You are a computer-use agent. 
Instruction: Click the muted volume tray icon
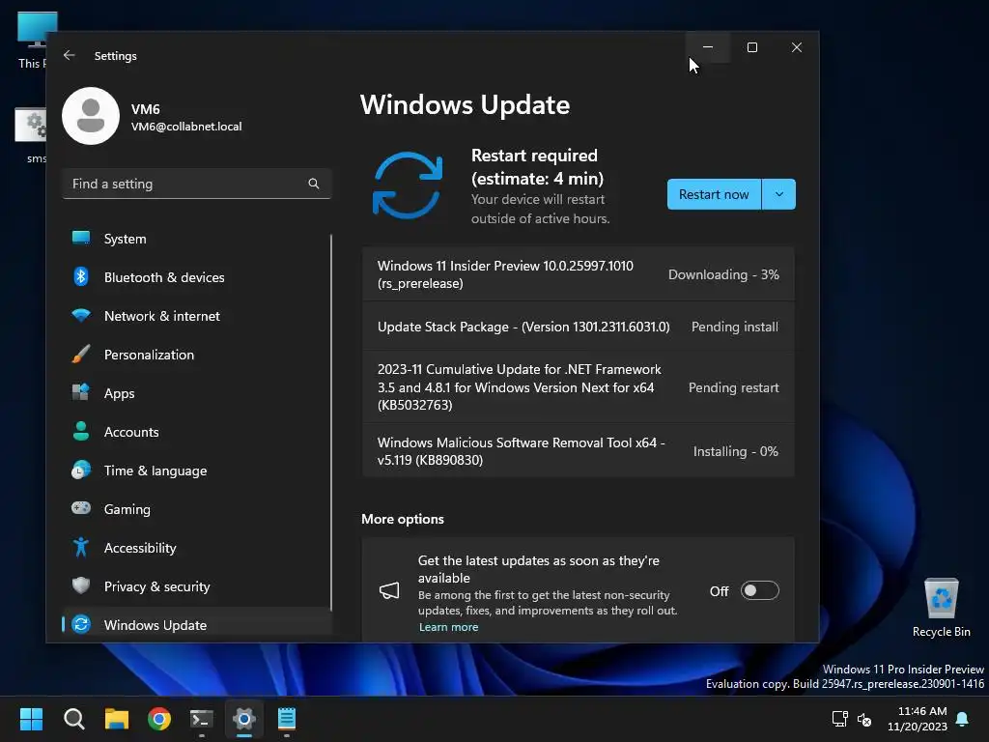[x=864, y=719]
